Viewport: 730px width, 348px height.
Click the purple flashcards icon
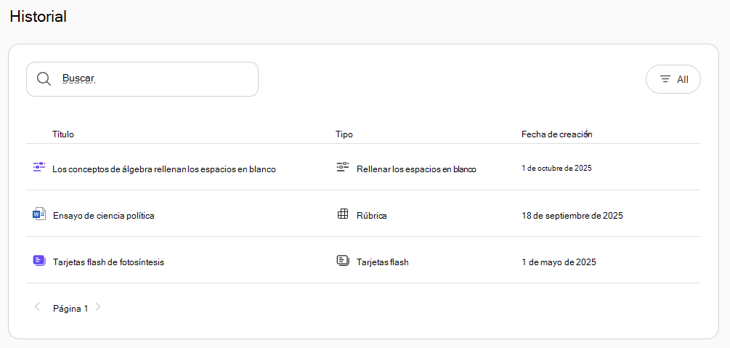pos(39,260)
